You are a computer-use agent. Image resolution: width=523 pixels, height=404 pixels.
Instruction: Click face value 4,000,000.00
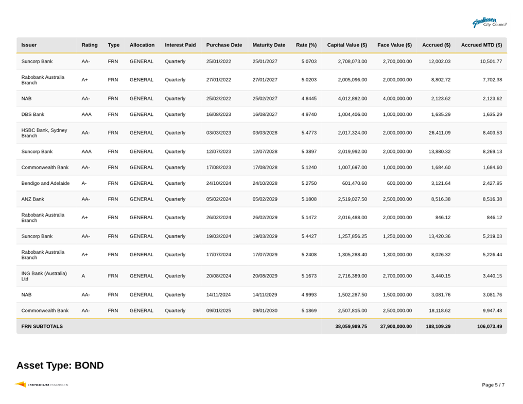click(397, 98)
